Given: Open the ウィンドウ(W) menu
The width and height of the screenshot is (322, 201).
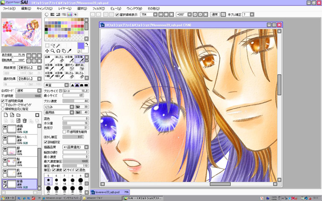Looking at the screenshot, I should point(134,8).
